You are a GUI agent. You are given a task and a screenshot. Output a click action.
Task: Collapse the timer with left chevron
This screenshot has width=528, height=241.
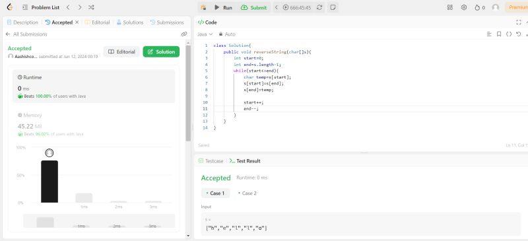(276, 7)
